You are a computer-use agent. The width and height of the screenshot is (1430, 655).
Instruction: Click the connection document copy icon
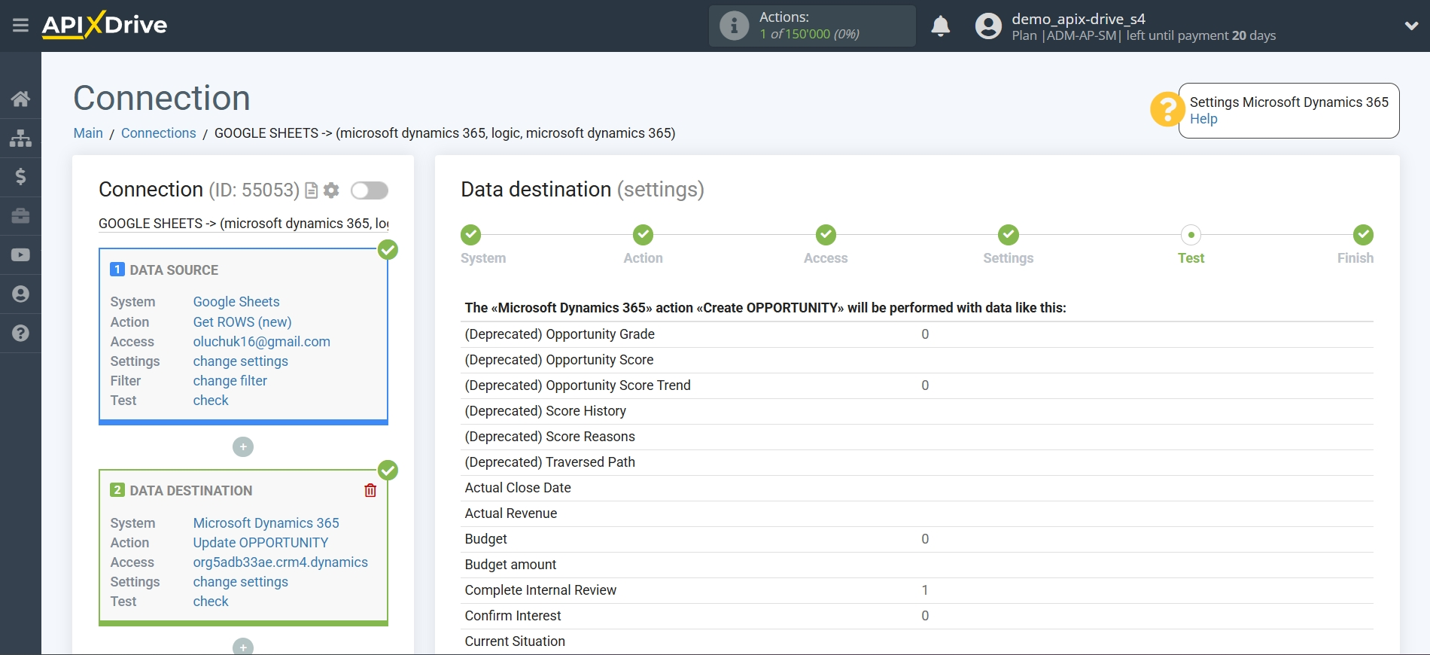[311, 190]
